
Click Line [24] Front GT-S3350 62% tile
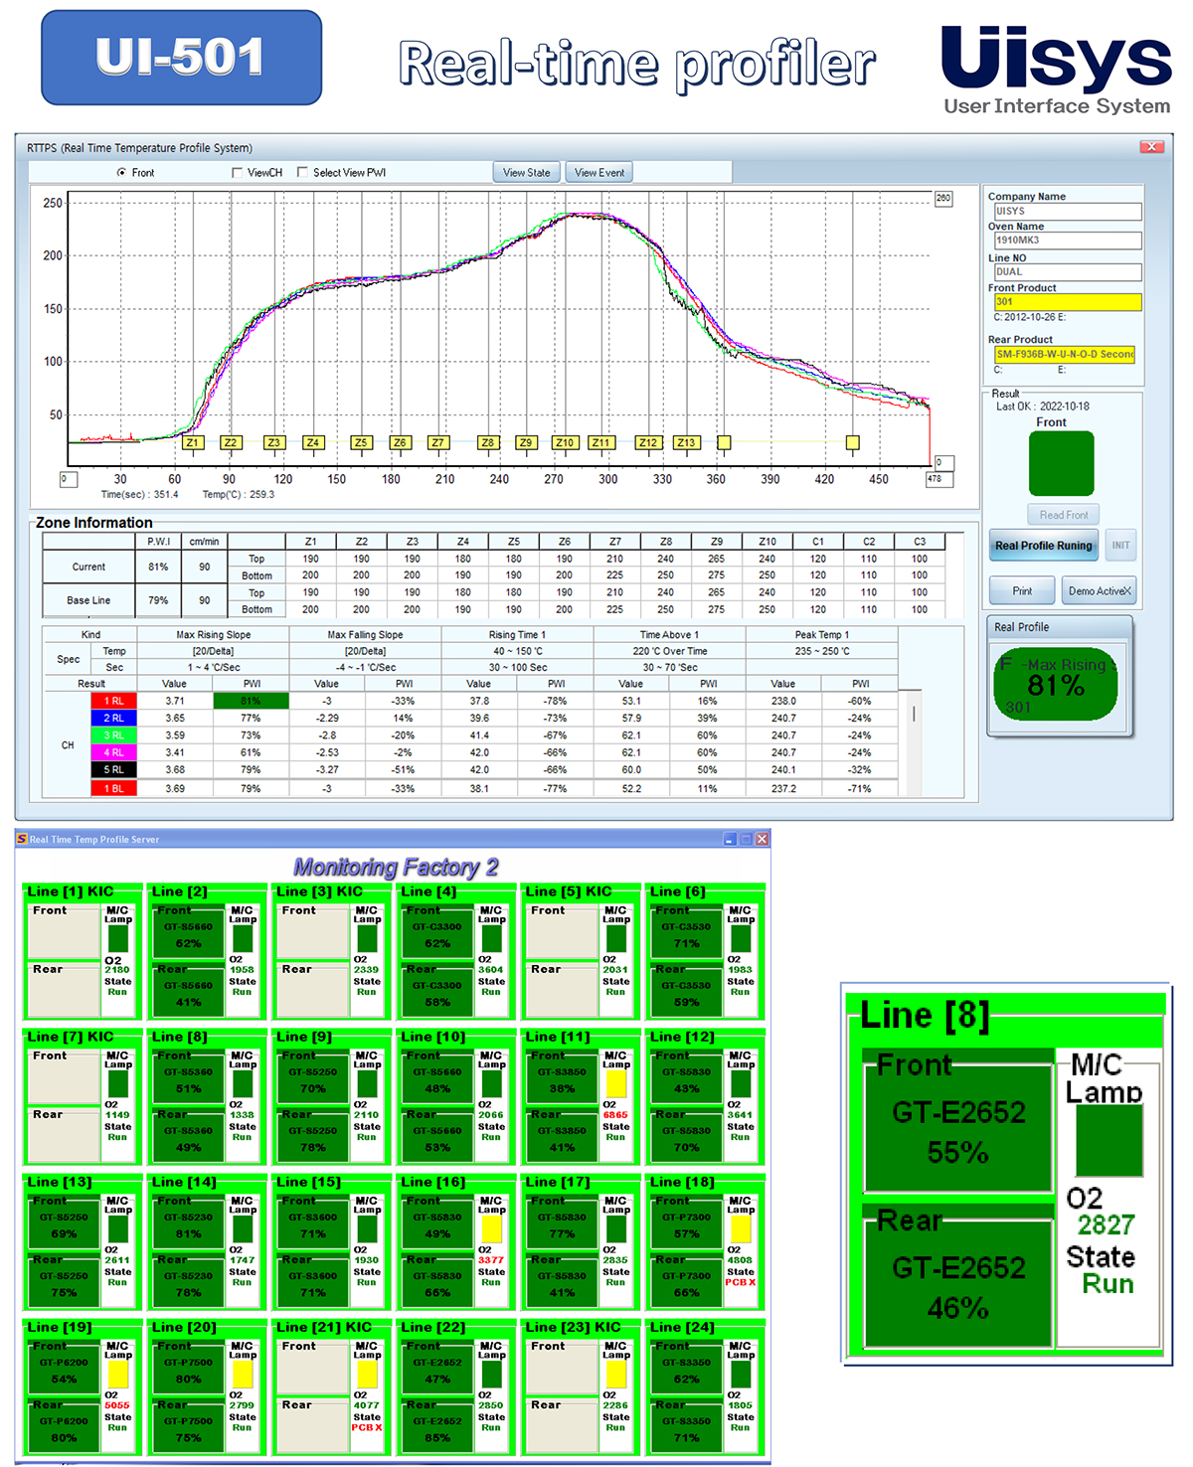[x=686, y=1369]
